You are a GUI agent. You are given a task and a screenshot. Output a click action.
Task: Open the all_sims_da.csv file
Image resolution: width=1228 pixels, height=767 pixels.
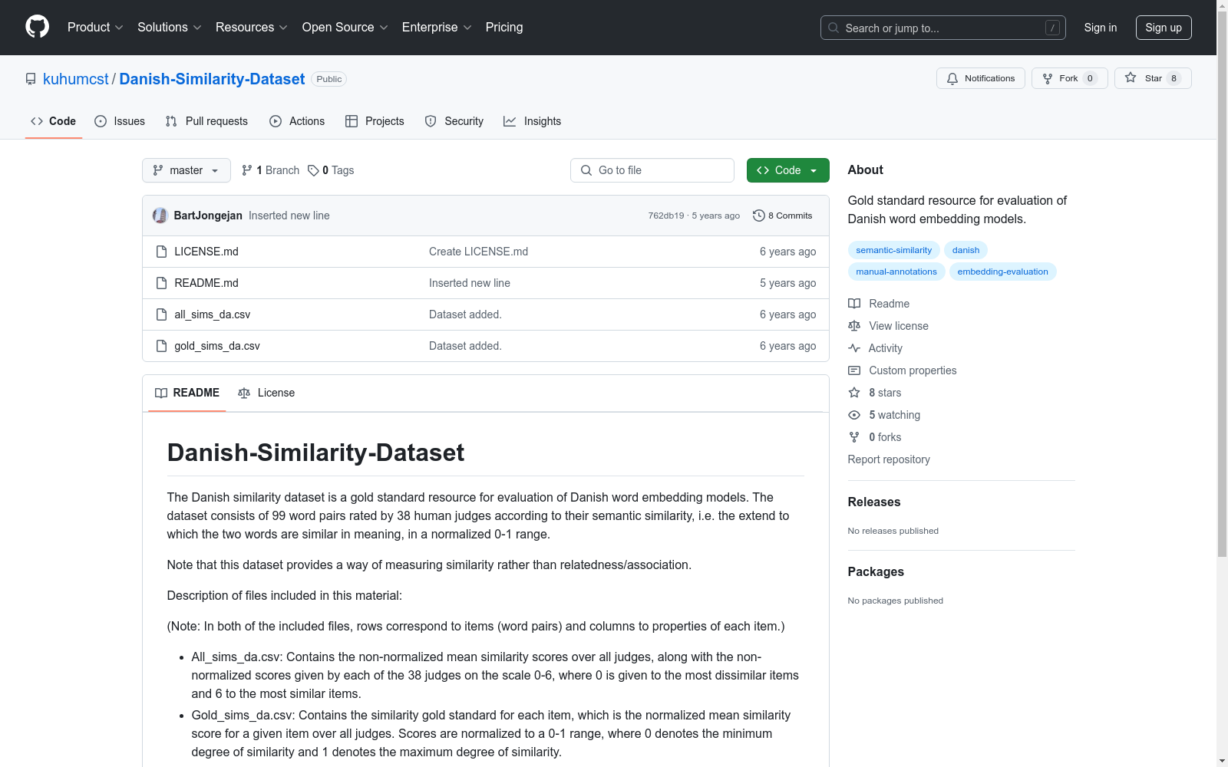tap(212, 314)
